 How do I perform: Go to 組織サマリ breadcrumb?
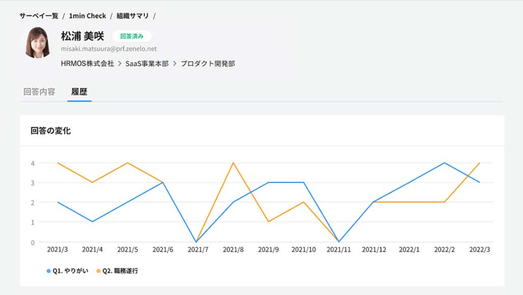(x=132, y=16)
